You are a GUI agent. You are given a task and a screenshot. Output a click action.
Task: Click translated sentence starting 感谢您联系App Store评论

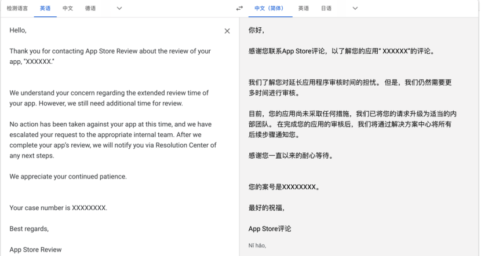pyautogui.click(x=342, y=51)
